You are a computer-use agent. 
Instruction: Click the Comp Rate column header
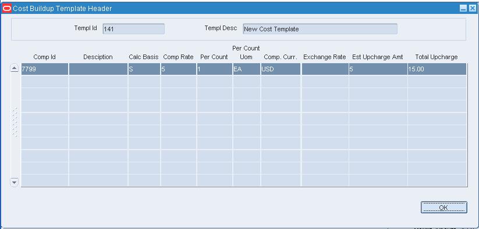coord(179,57)
